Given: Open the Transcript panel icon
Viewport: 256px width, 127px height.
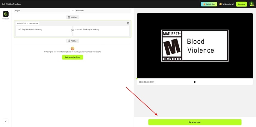Looking at the screenshot, I should [x=6, y=14].
